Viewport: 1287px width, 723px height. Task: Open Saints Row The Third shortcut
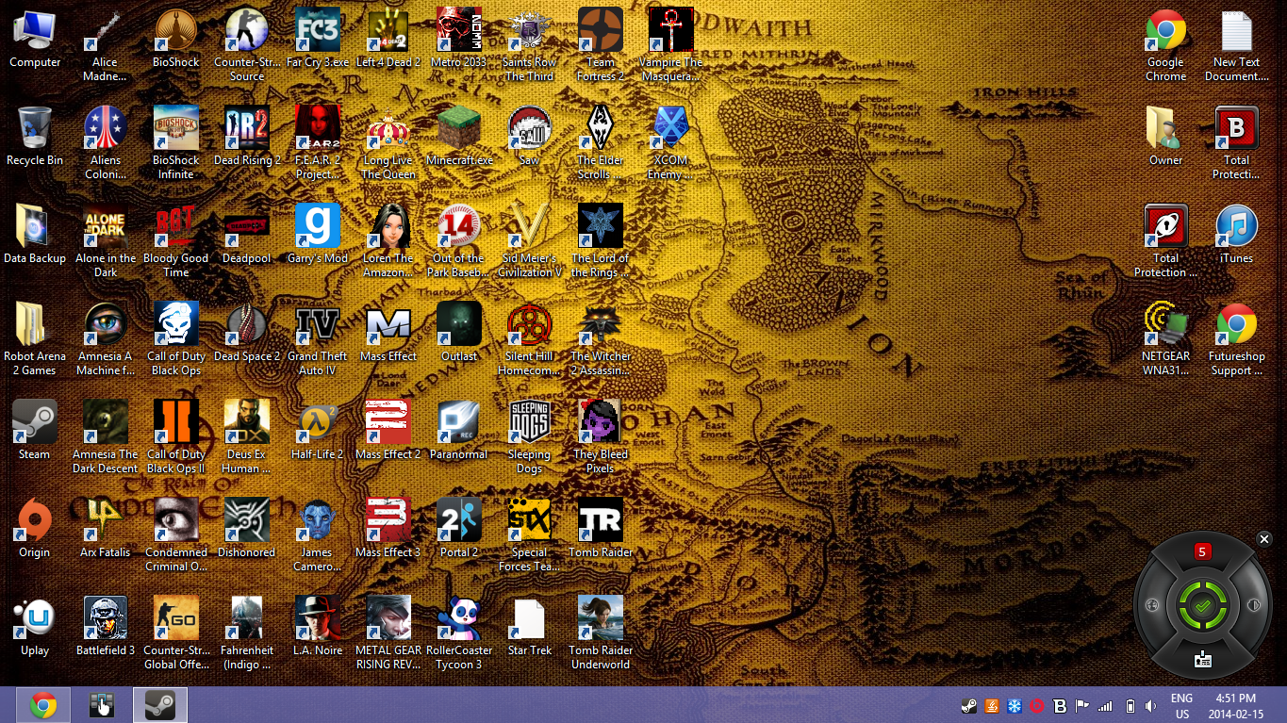(x=529, y=44)
